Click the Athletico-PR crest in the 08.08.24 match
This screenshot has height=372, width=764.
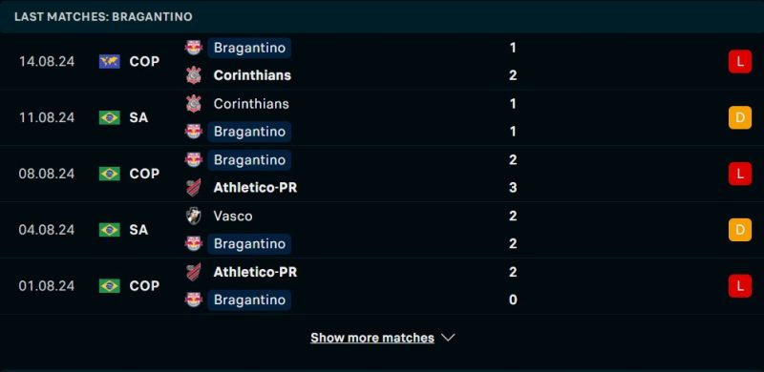tap(194, 188)
